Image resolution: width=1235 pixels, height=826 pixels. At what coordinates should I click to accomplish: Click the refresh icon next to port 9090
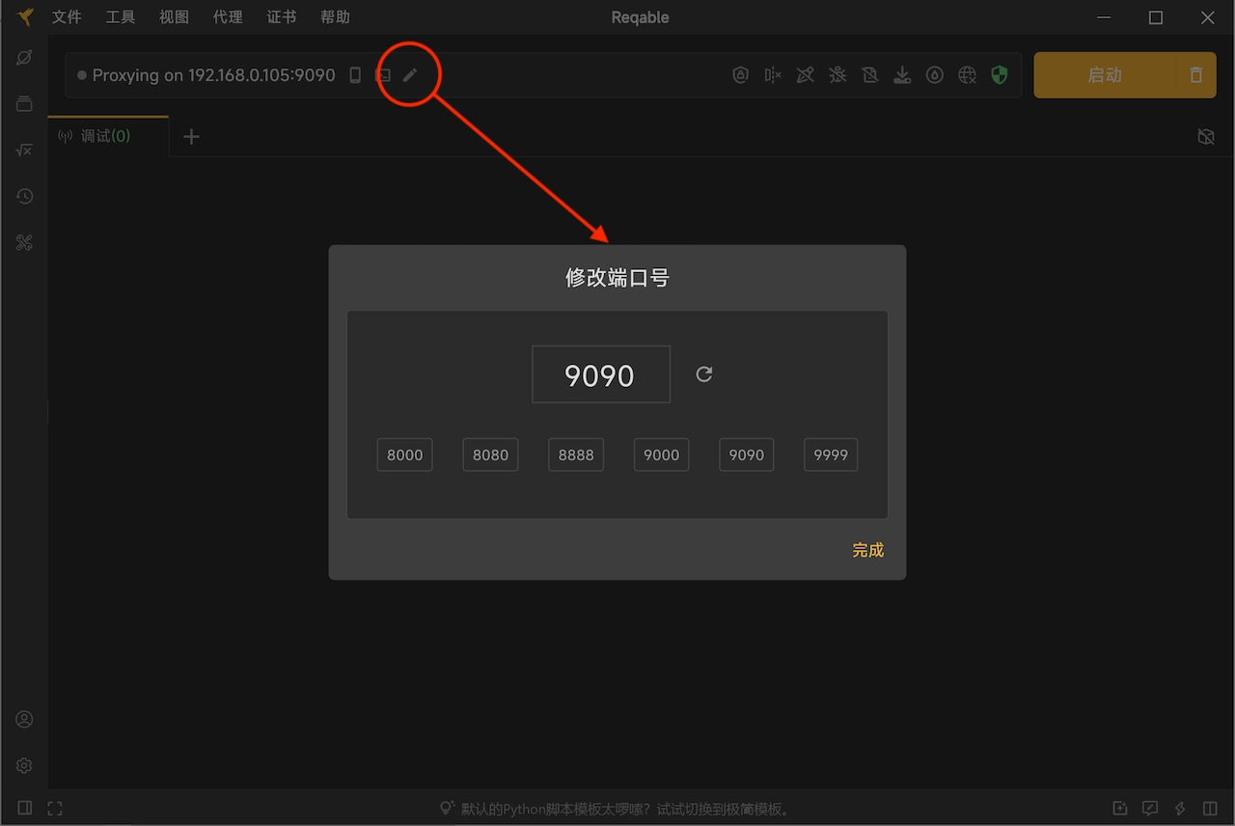click(x=704, y=374)
